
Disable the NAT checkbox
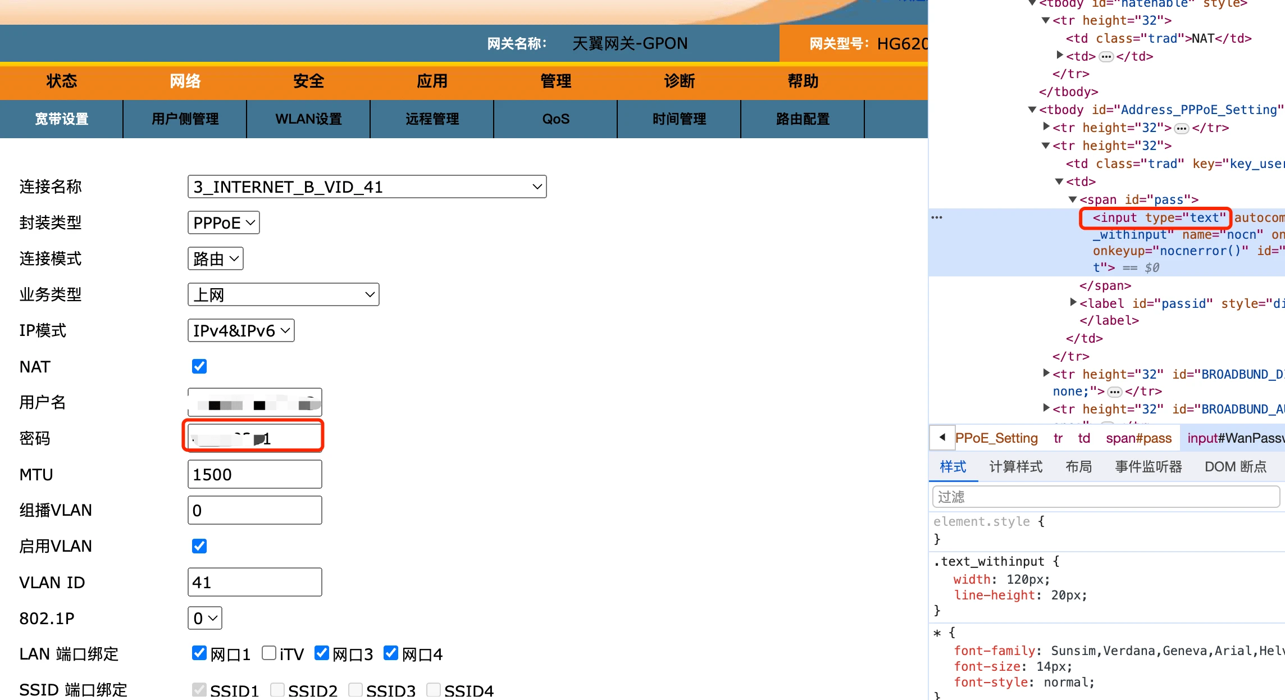coord(199,366)
